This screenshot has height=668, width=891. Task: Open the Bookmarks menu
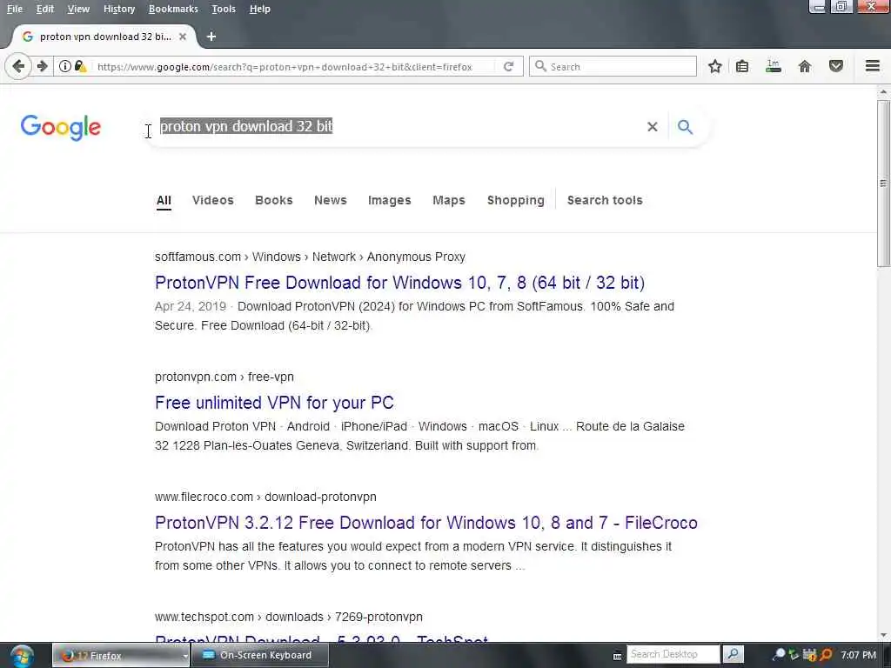(x=173, y=9)
